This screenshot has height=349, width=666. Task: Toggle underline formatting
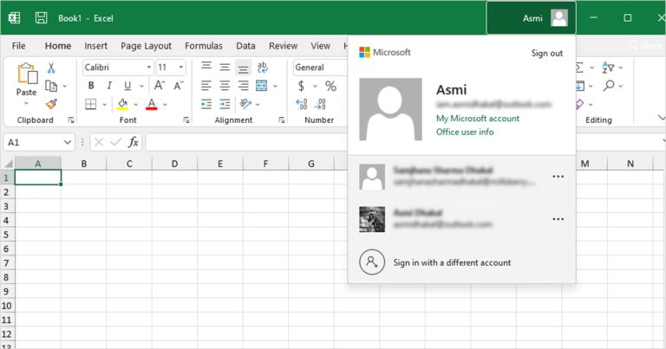click(x=127, y=86)
